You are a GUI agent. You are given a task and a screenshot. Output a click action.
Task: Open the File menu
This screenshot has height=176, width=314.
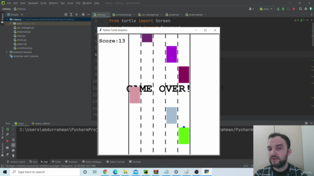pos(9,3)
